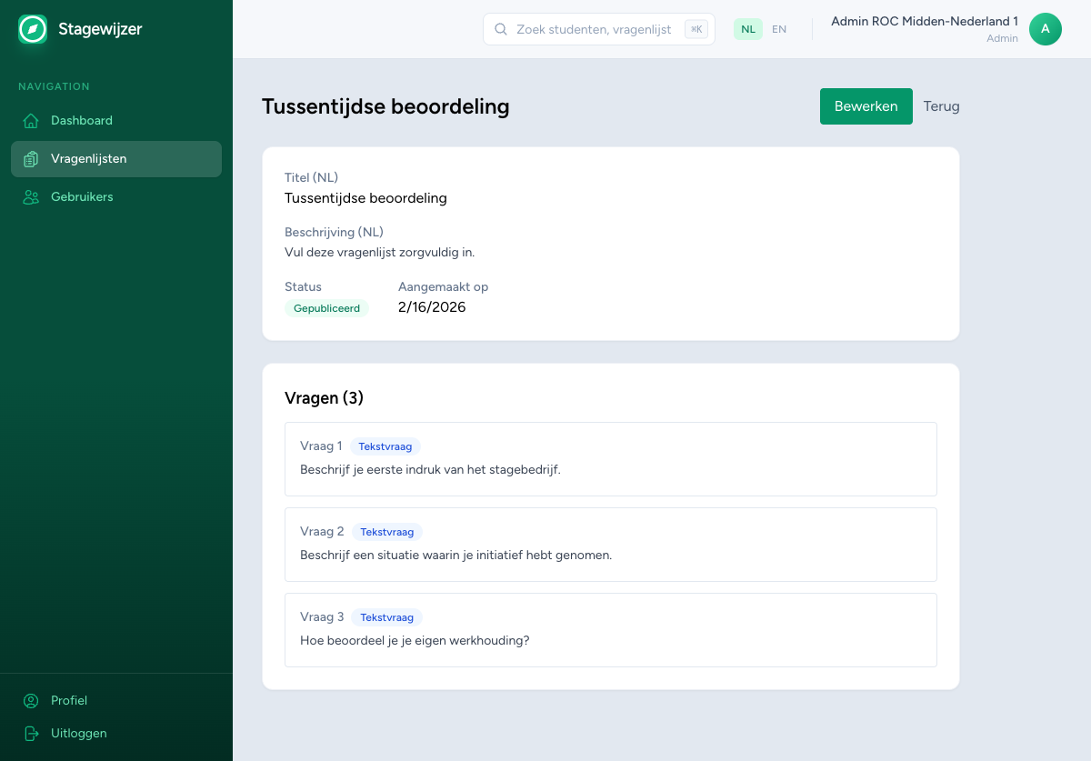Toggle NL as active language
The image size is (1091, 761).
747,28
